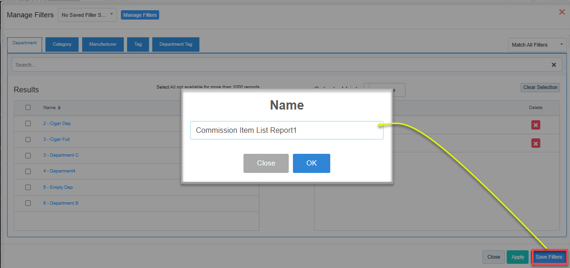Image resolution: width=570 pixels, height=268 pixels.
Task: Check the box for 2 - Cigar Dep
Action: (28, 124)
